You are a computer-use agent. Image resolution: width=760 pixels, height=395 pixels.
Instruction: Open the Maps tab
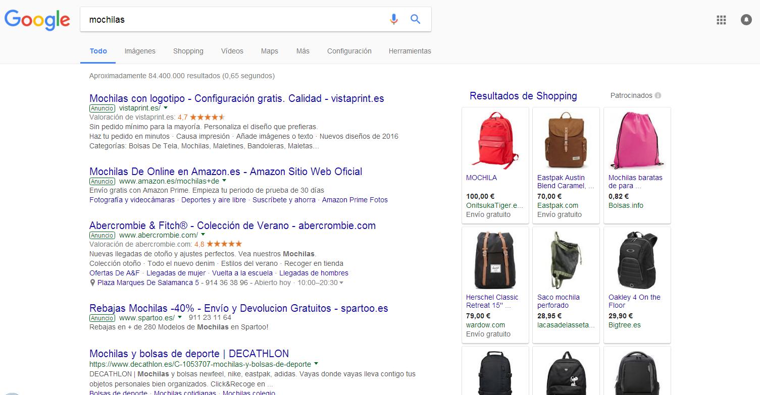pyautogui.click(x=270, y=51)
